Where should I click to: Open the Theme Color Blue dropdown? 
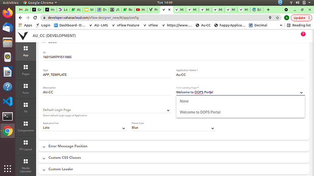(x=173, y=127)
